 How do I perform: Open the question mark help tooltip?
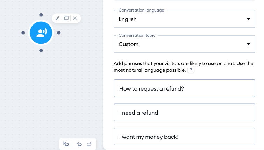[191, 70]
